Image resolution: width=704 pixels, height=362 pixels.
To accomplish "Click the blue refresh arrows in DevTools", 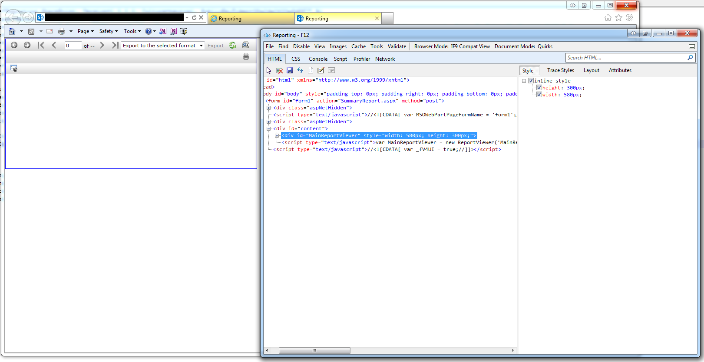I will (x=300, y=70).
